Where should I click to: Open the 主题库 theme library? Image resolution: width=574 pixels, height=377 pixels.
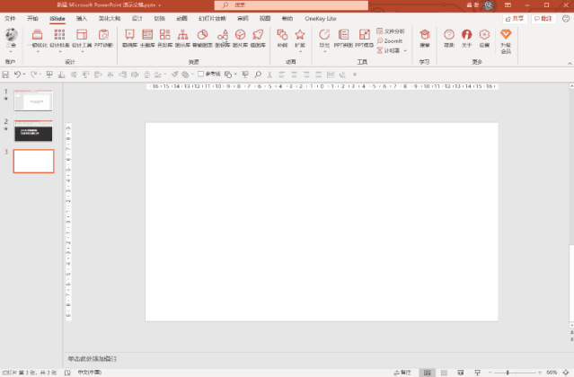147,38
